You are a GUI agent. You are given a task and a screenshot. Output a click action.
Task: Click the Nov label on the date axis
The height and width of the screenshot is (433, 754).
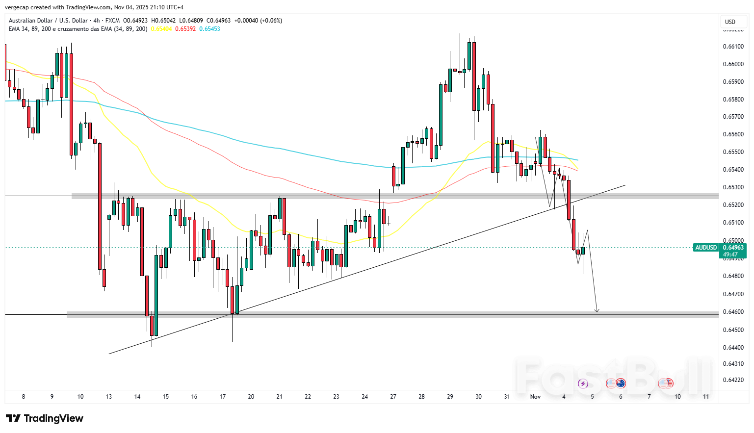coord(536,397)
